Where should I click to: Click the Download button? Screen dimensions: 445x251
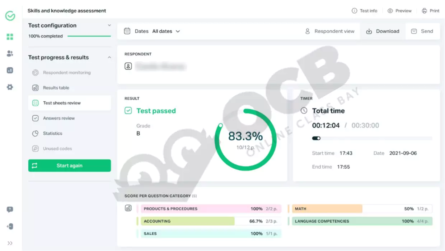point(383,31)
